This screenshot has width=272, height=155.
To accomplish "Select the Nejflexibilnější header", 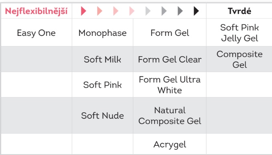I will (36, 12).
